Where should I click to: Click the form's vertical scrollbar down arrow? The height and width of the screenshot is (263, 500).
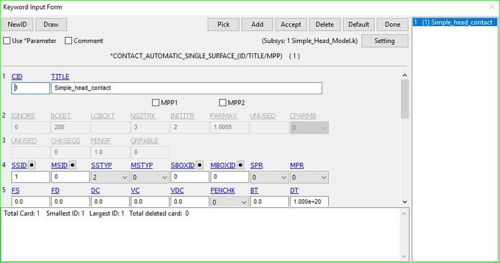coord(404,202)
